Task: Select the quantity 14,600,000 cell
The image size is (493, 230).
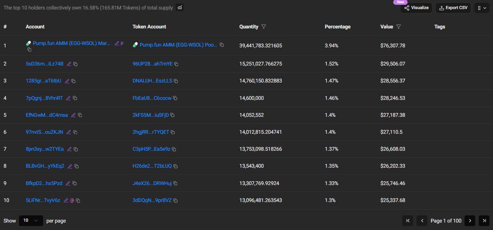Action: 252,98
